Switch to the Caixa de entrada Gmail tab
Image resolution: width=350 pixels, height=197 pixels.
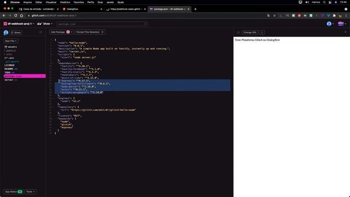pos(38,9)
